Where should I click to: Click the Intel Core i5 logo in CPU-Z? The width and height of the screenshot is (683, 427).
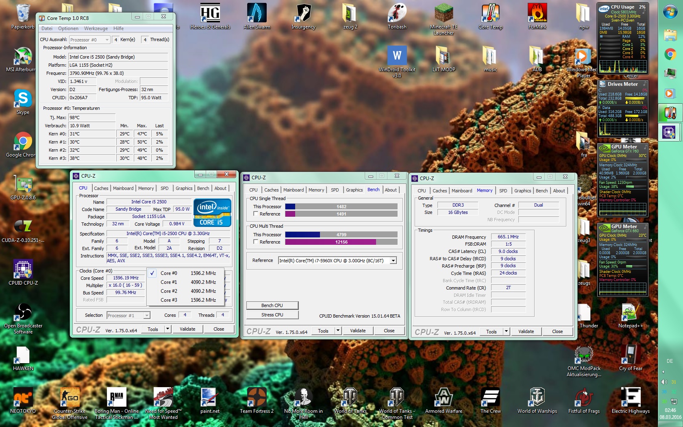pos(212,212)
